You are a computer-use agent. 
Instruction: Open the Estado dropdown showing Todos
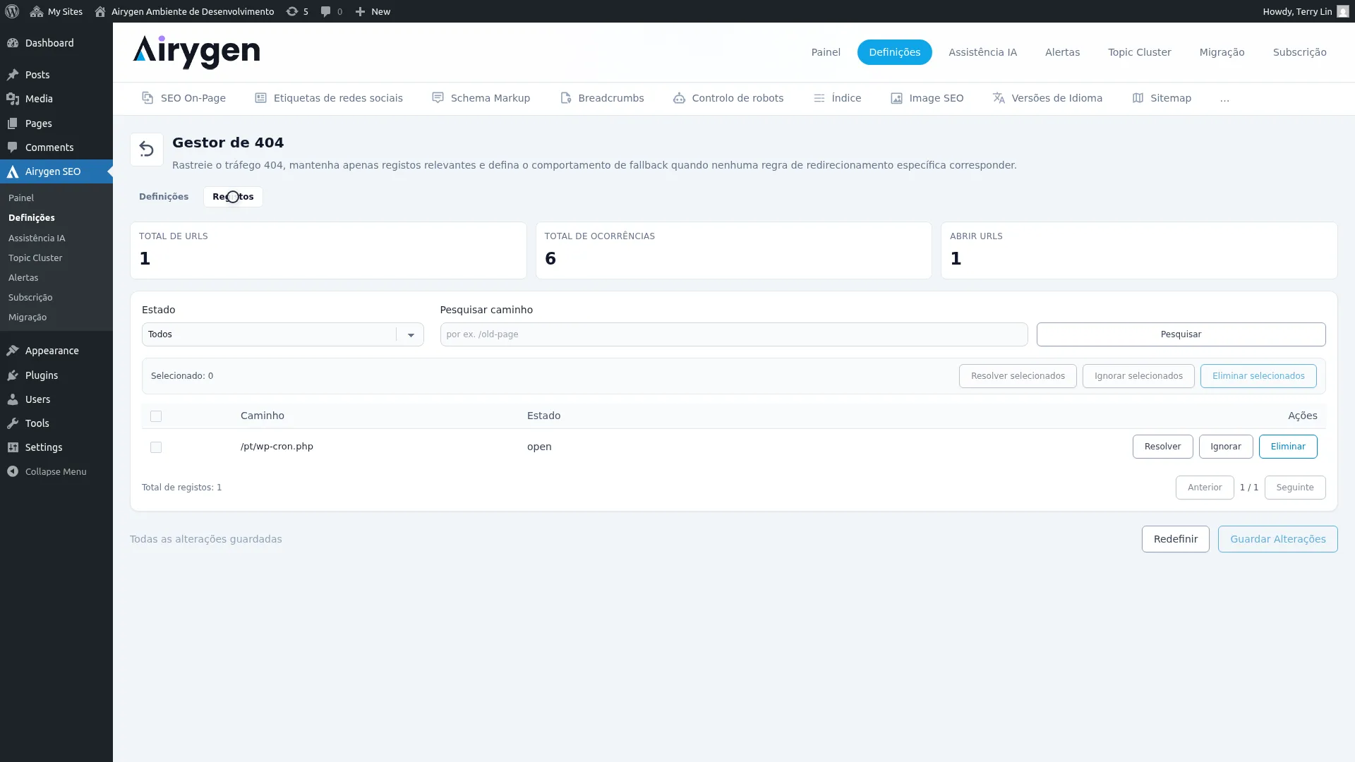point(282,334)
